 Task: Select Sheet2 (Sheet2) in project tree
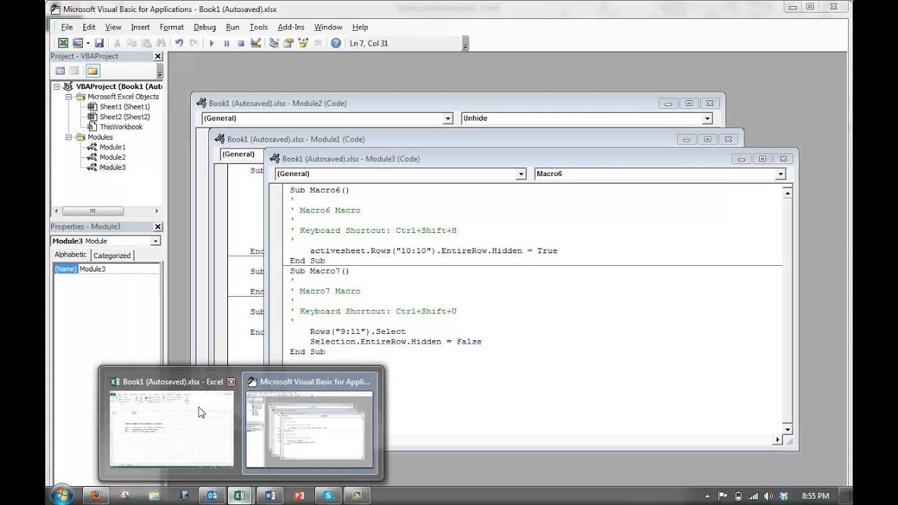point(124,117)
